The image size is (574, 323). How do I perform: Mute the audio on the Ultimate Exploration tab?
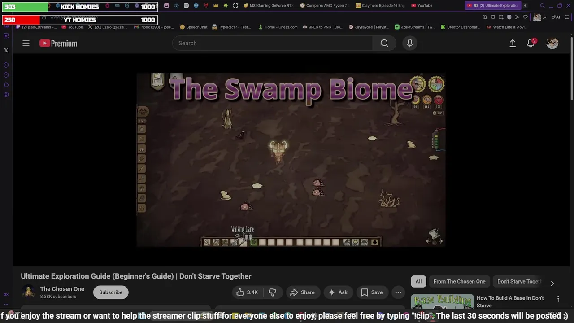[x=476, y=6]
